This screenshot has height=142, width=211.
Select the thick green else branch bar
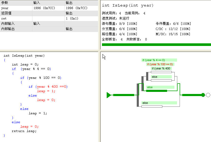(x=156, y=91)
